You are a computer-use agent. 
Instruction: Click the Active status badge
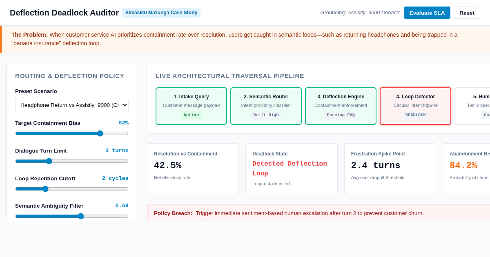[x=191, y=115]
